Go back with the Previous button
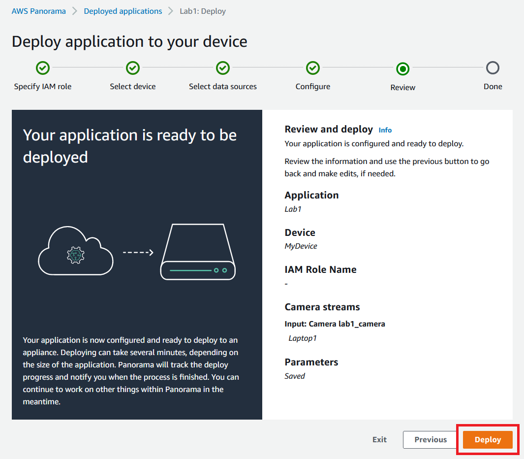The height and width of the screenshot is (459, 524). 431,440
